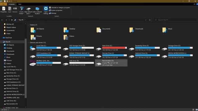The width and height of the screenshot is (198, 111).
Task: Select the Documents folder icon
Action: coord(99,30)
